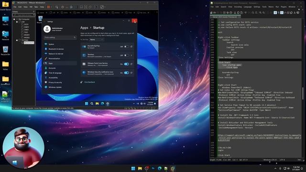
Task: Open File Explorer on host taskbar
Action: click(x=140, y=169)
